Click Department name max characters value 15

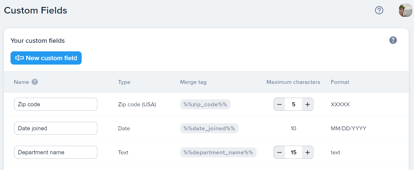pos(293,152)
